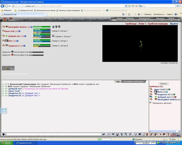The image size is (182, 145).
Task: Open the zoom 100% dropdown in status bar
Action: coord(178,139)
